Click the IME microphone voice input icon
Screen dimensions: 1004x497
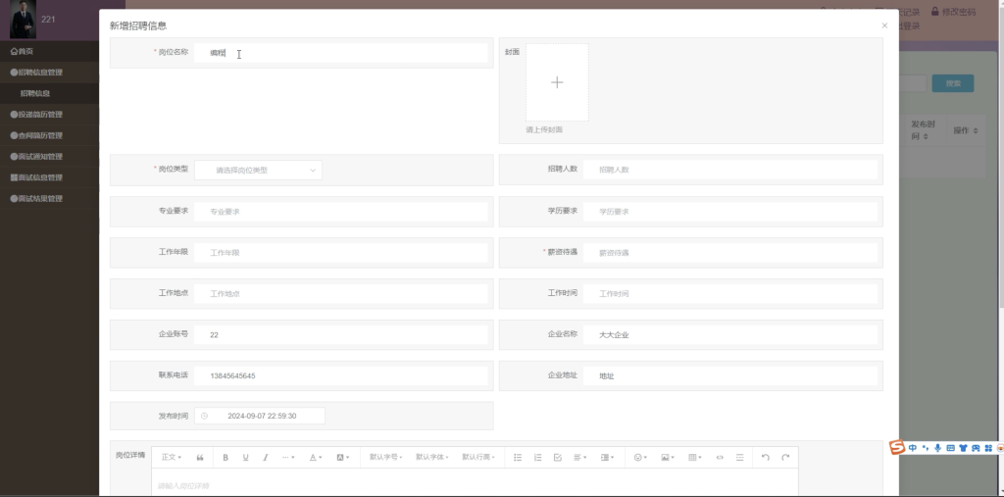pyautogui.click(x=937, y=448)
